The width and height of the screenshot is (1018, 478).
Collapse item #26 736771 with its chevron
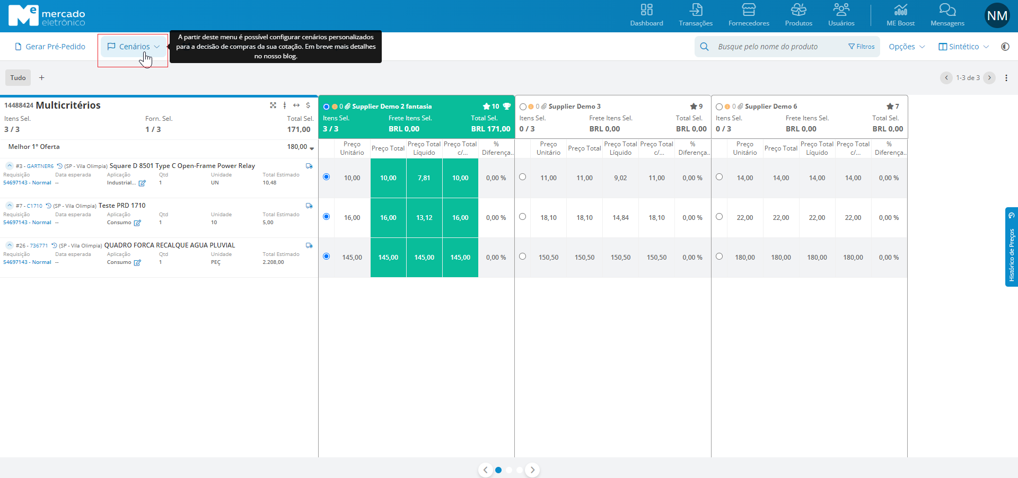tap(10, 245)
